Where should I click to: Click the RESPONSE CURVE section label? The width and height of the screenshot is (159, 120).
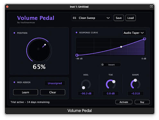tap(89, 33)
